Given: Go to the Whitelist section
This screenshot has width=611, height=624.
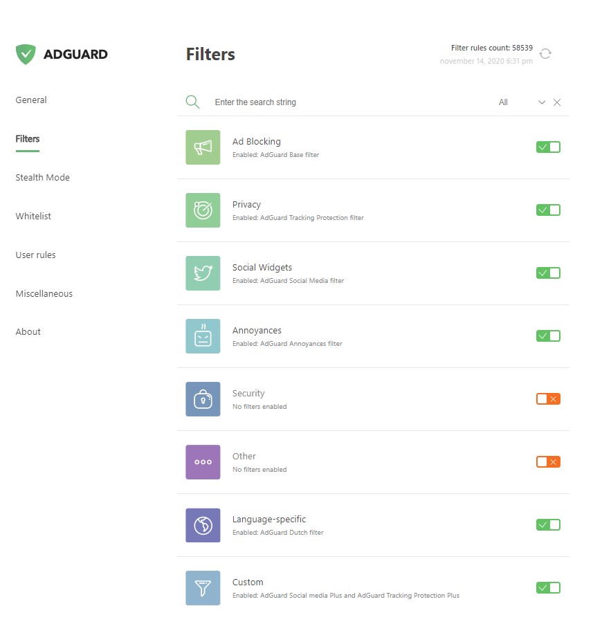Looking at the screenshot, I should pyautogui.click(x=33, y=217).
